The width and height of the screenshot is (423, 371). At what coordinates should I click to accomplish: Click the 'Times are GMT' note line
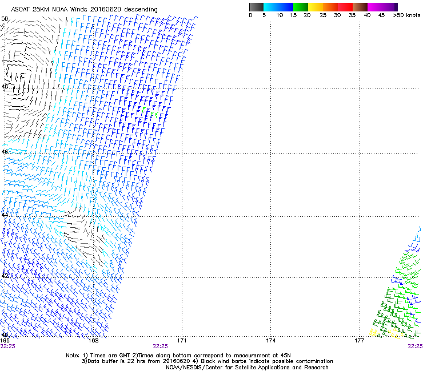coord(178,356)
